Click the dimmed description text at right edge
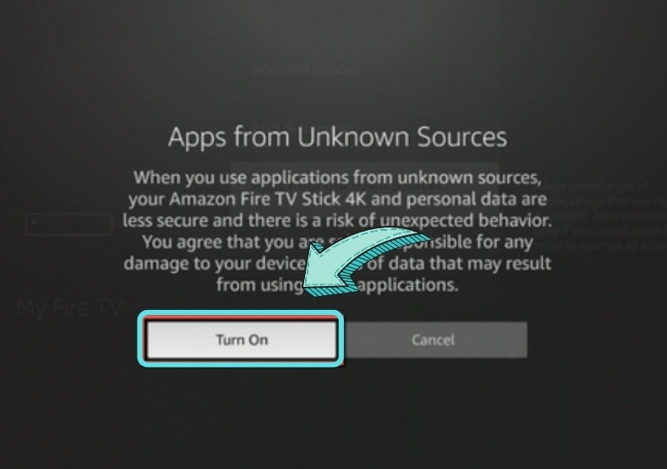This screenshot has width=667, height=469. (x=606, y=216)
